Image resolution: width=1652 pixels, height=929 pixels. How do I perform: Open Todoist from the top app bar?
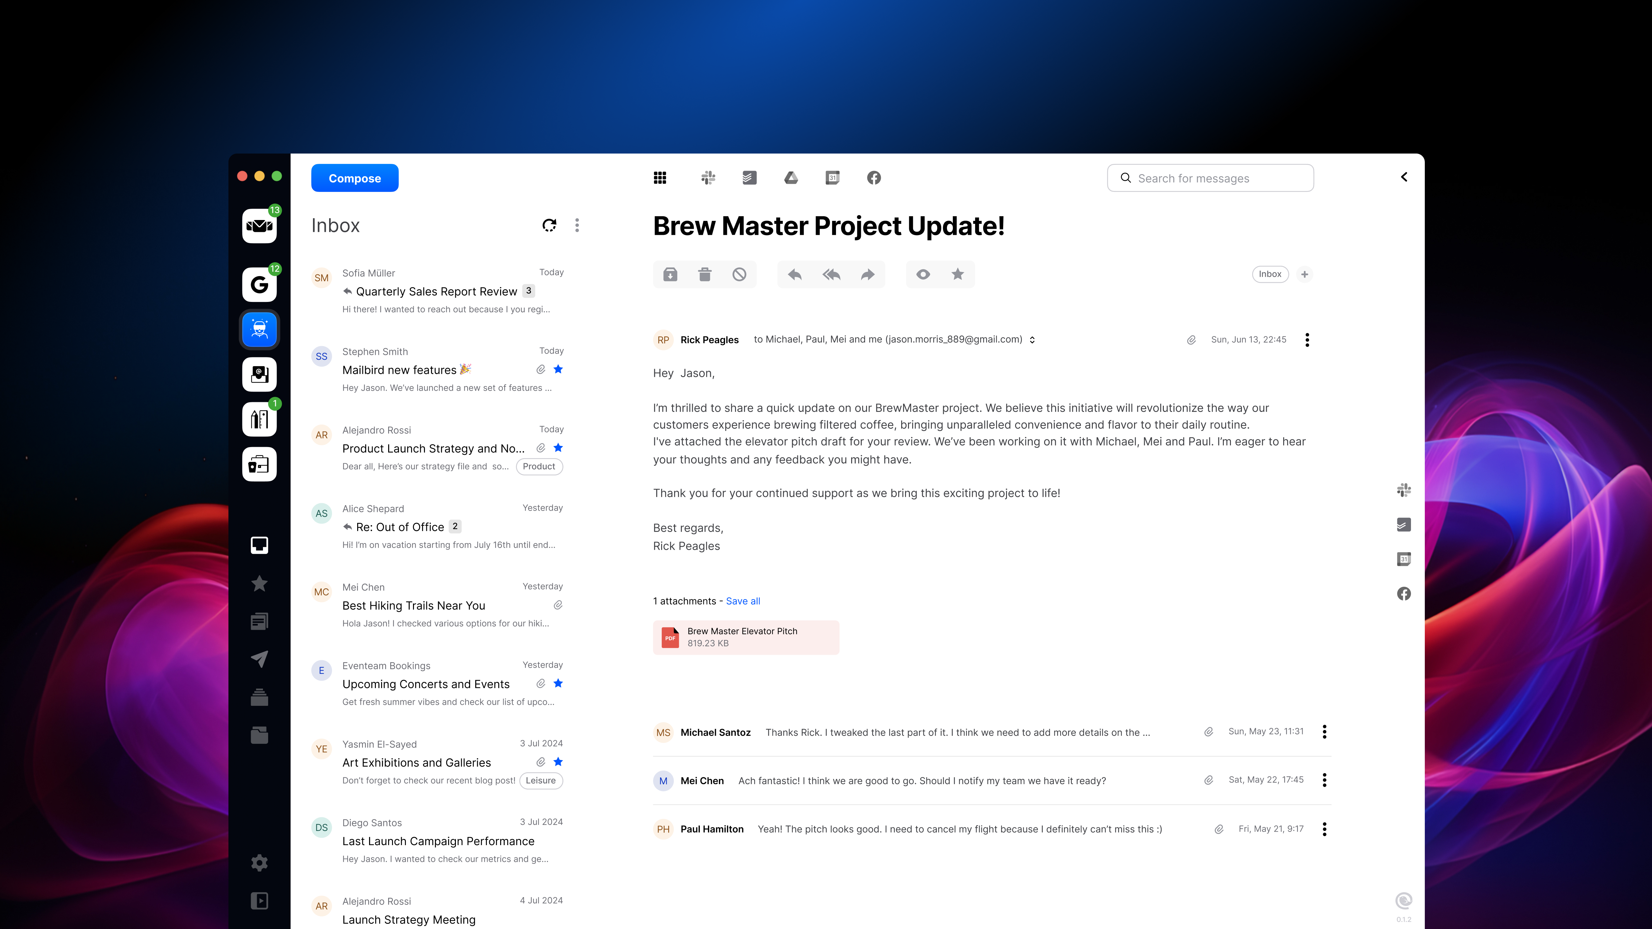click(749, 178)
